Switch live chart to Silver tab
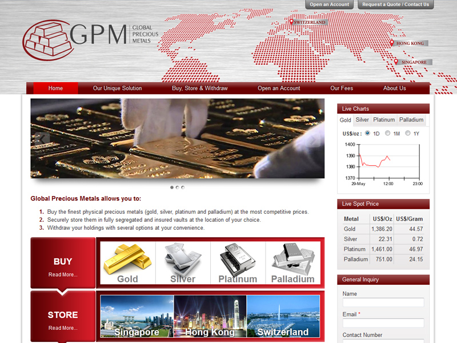 [x=362, y=119]
